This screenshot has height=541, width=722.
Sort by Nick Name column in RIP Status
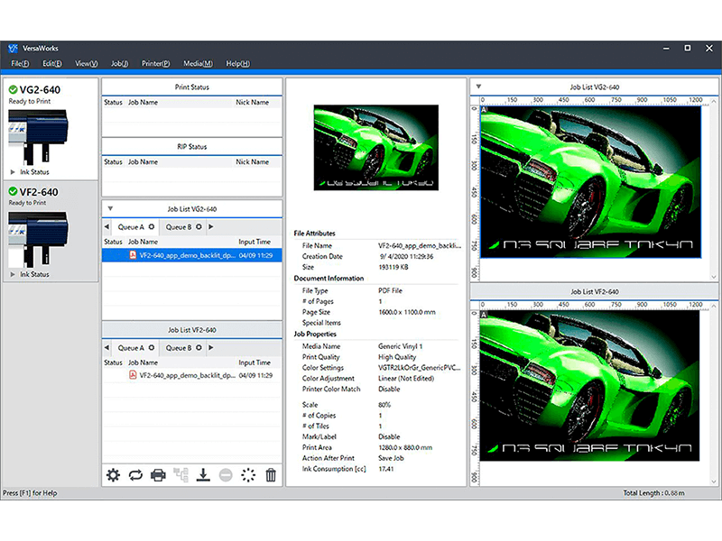253,162
